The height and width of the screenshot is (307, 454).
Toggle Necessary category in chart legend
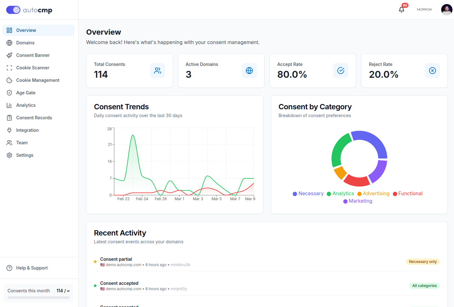pyautogui.click(x=308, y=194)
